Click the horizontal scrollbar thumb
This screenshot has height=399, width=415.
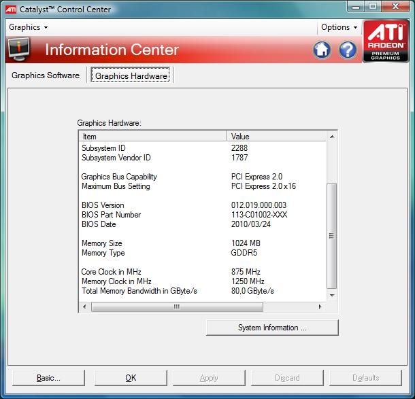tap(177, 307)
